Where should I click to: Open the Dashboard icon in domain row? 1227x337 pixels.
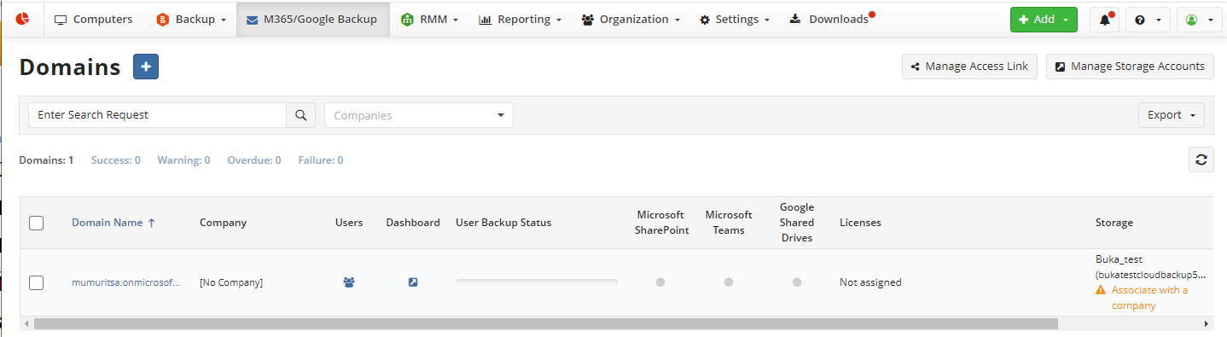[413, 282]
